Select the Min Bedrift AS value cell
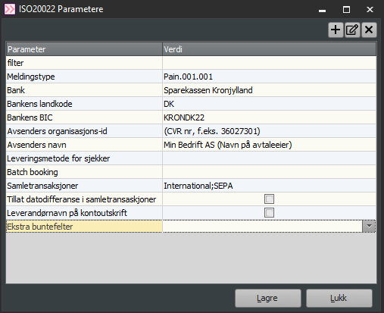Viewport: 384px width, 313px height. (x=269, y=145)
